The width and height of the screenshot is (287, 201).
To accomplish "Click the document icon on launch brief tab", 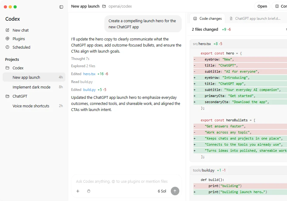I will (231, 19).
